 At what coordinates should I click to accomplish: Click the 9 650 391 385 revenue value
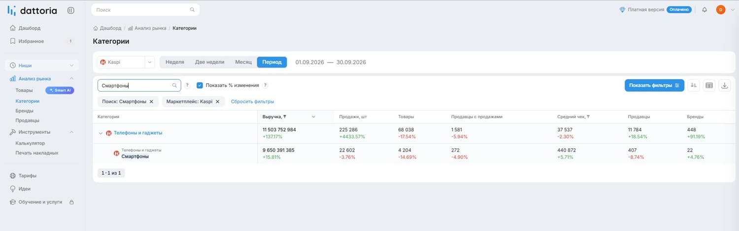point(278,150)
